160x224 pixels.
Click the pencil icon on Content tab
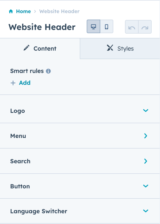coord(27,48)
